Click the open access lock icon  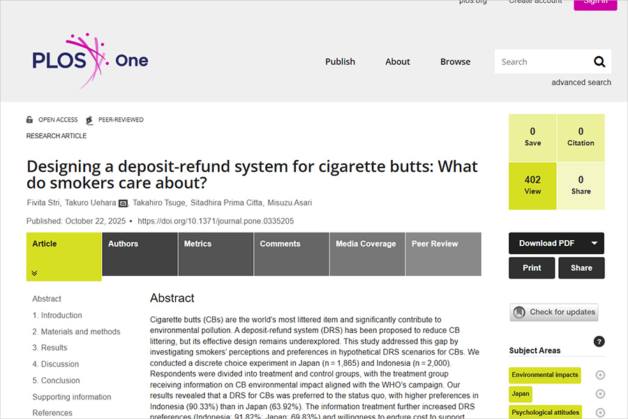point(30,120)
